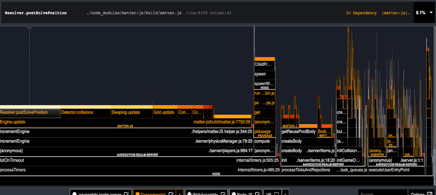
Task: Select incrementEngine frame from matterJS.helper.js
Action: pos(126,132)
